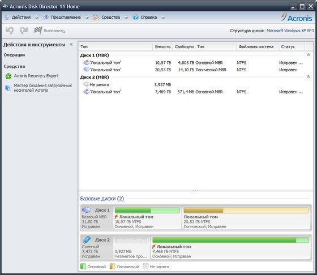Image resolution: width=317 pixels, height=275 pixels.
Task: Maximize the Acronis Disk Director window
Action: point(302,6)
